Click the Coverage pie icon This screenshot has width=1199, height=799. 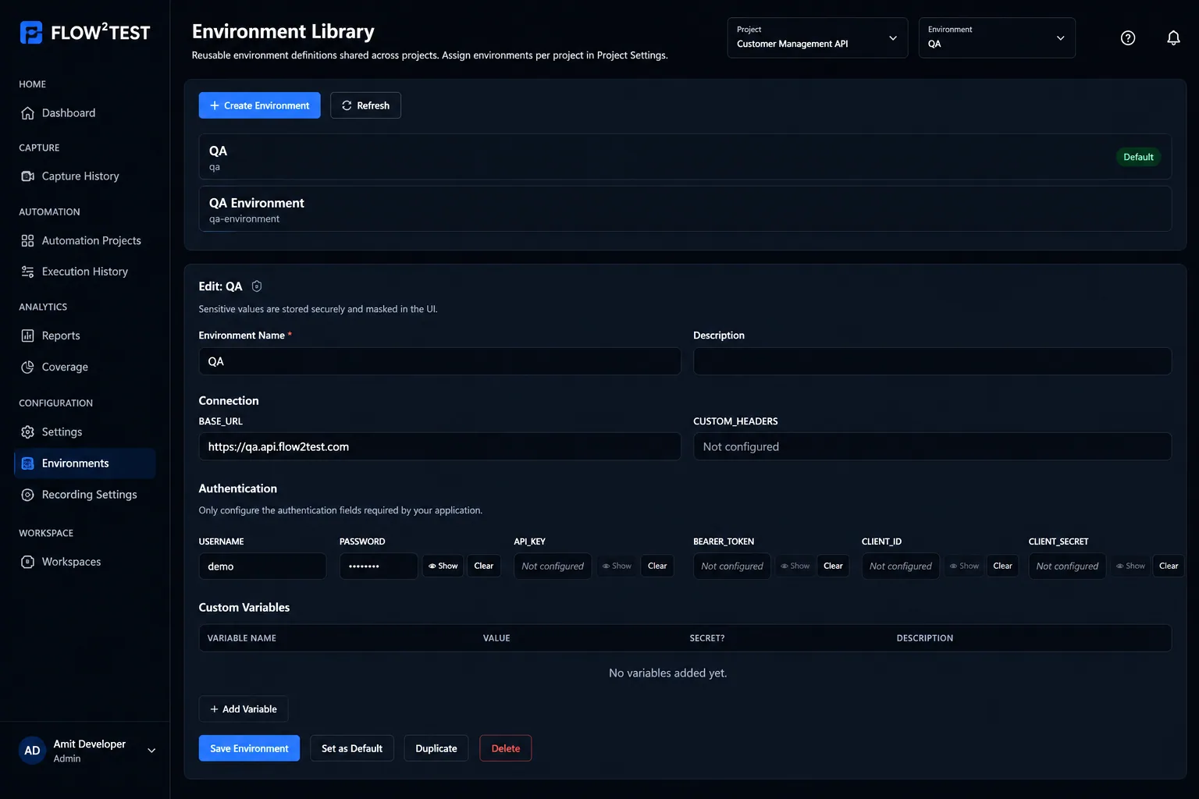pyautogui.click(x=27, y=367)
